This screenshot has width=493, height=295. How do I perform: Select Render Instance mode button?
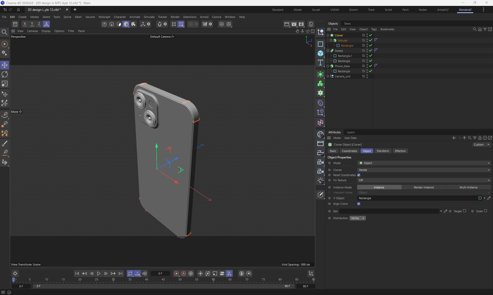(424, 187)
